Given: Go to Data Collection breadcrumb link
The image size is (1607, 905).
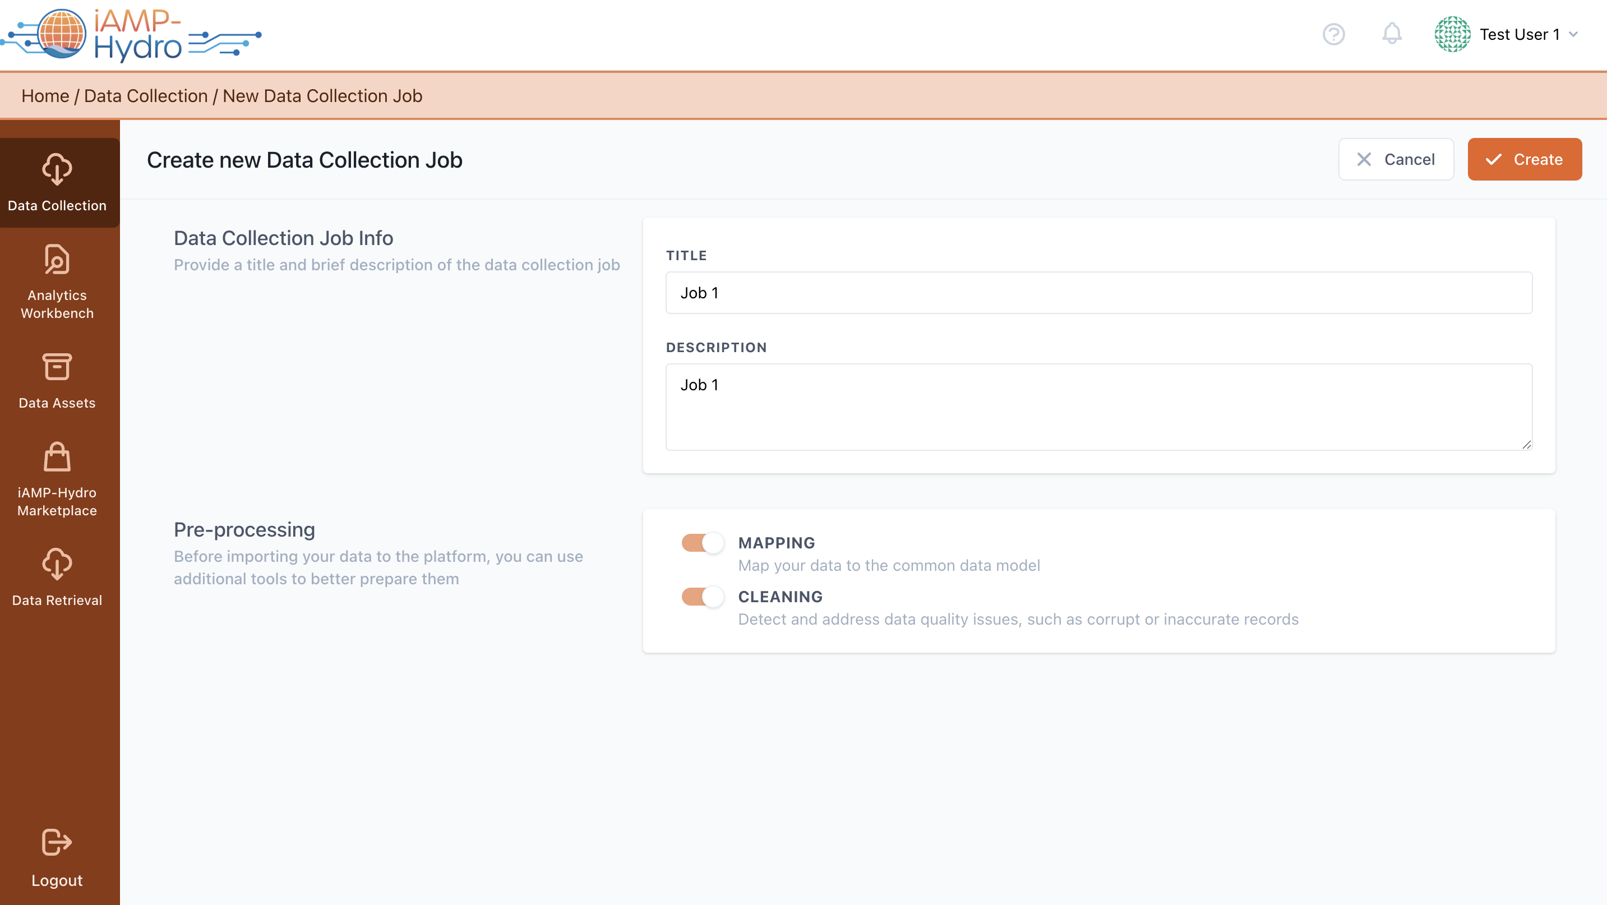Looking at the screenshot, I should tap(145, 96).
